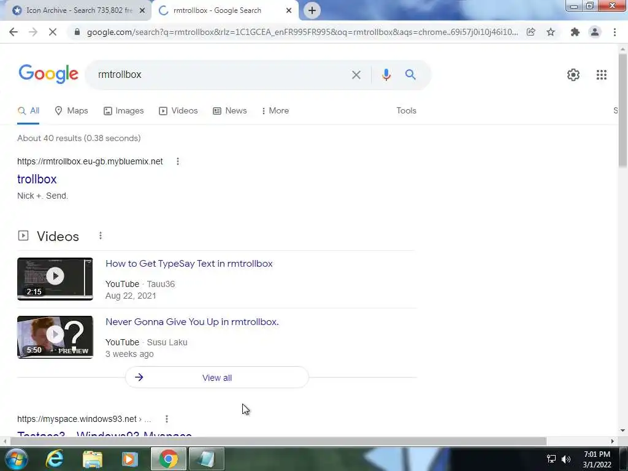This screenshot has width=628, height=471.
Task: Select the All results tab
Action: (28, 111)
